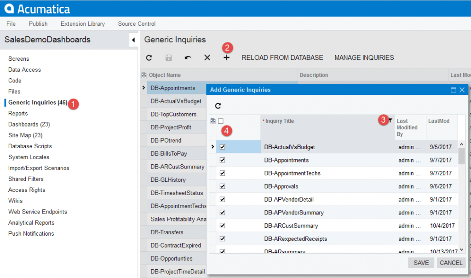Open Shared Filters in the sidebar
This screenshot has width=471, height=278.
(x=26, y=179)
